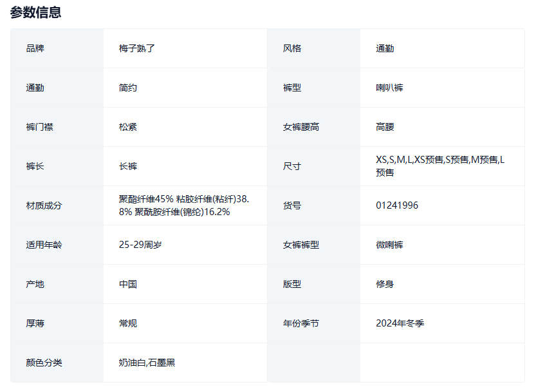536x389 pixels.
Task: Click the 喇叭裤 pant type value
Action: (389, 88)
